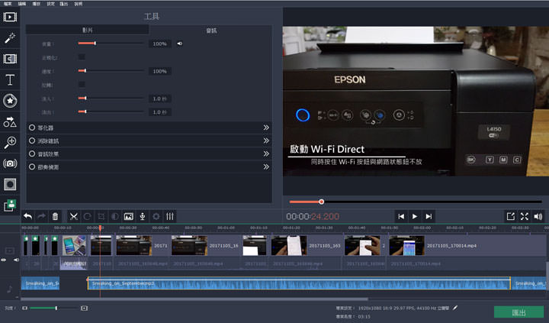Open the image slideshow wizard icon
This screenshot has width=549, height=323.
(x=129, y=216)
